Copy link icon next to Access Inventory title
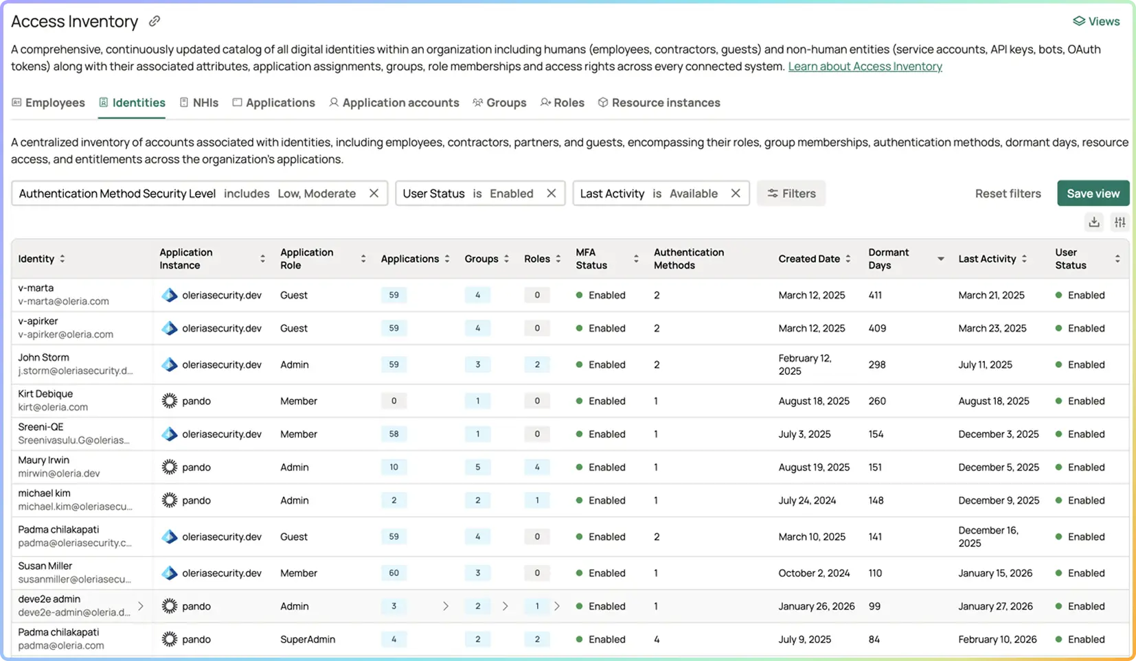This screenshot has height=661, width=1136. (x=155, y=21)
